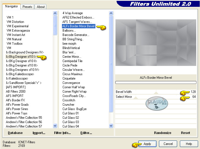
Task: Select VM Natural category
Action: pos(14,39)
